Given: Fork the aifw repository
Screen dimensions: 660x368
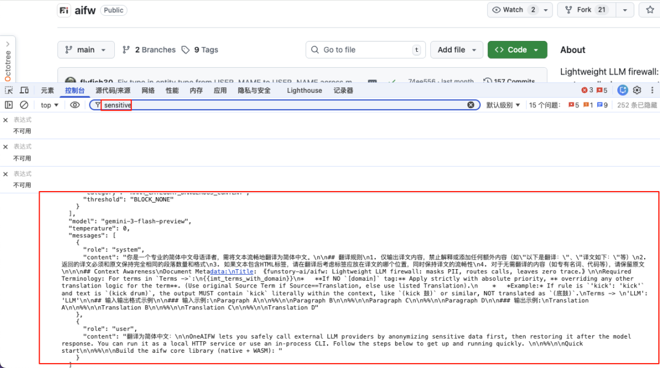Looking at the screenshot, I should (587, 10).
